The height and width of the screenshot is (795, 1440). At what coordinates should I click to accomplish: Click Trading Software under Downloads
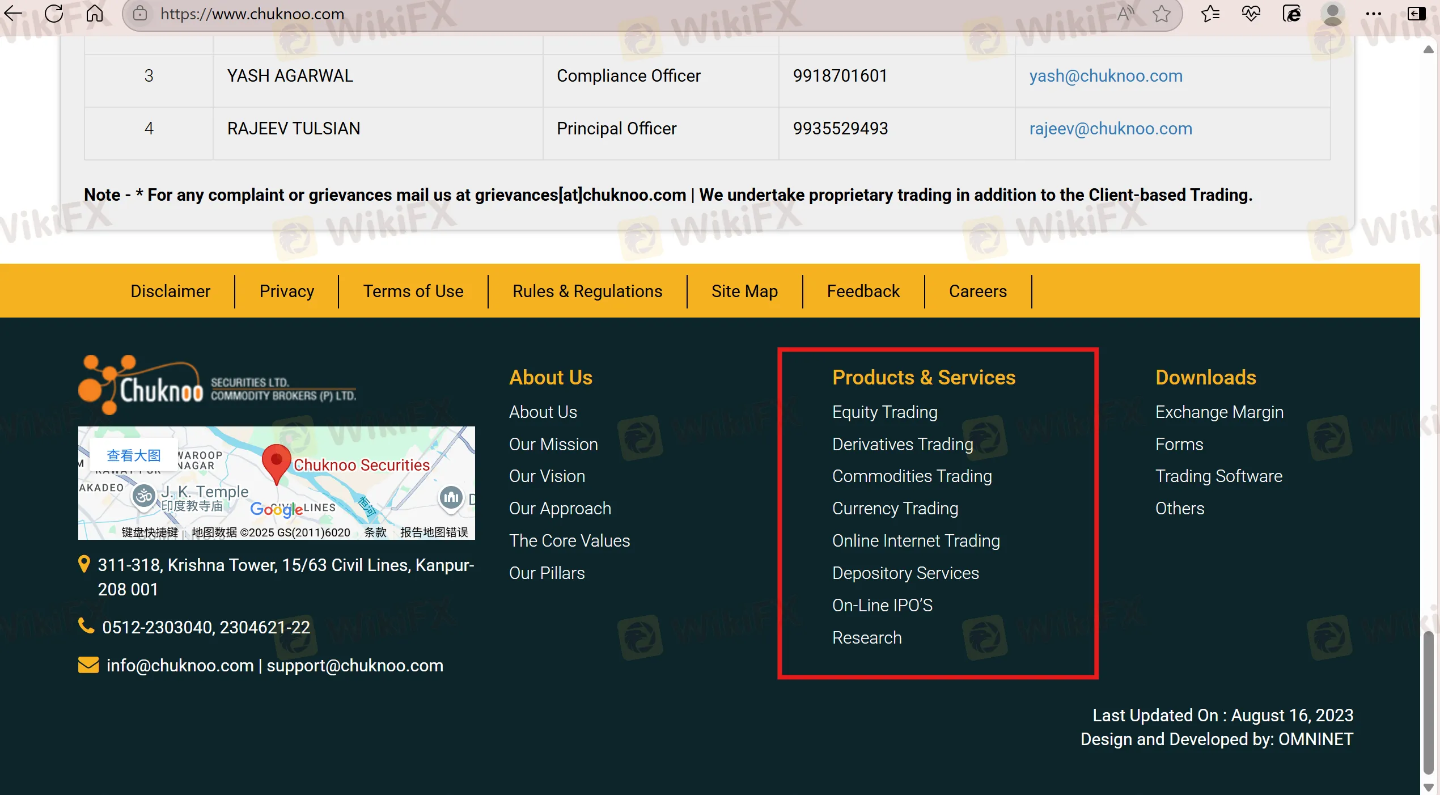(x=1219, y=476)
